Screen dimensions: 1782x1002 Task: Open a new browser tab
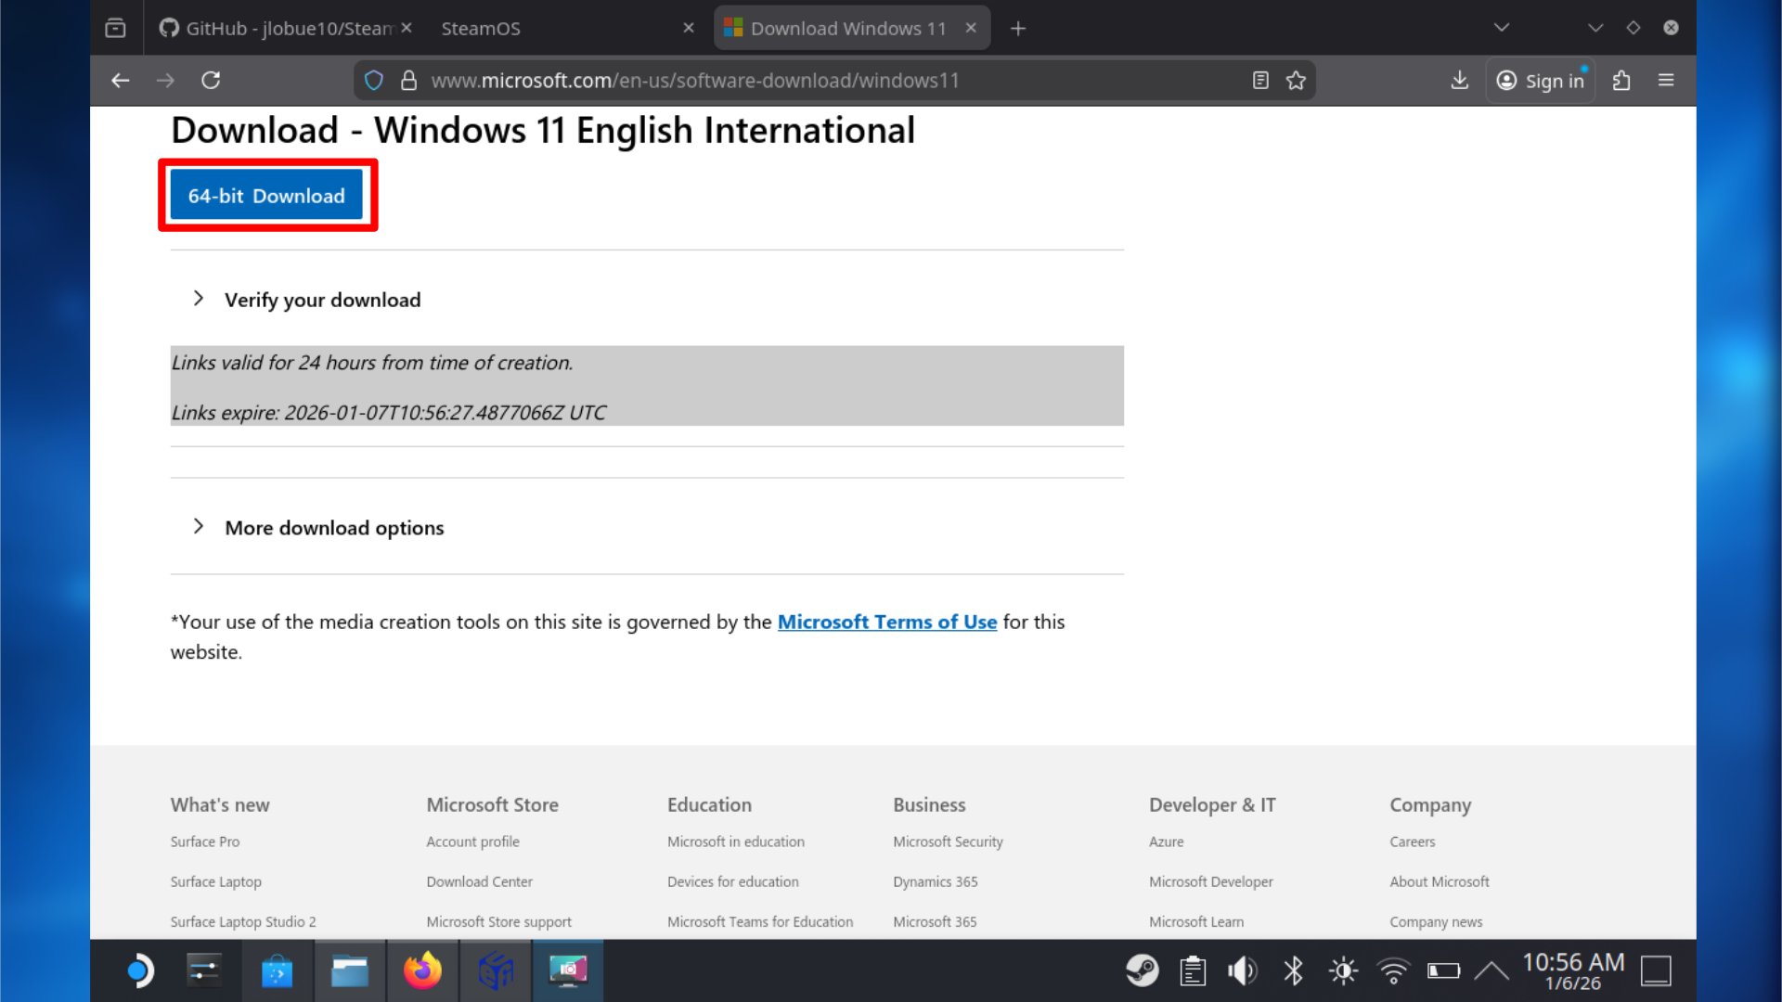[x=1018, y=29]
